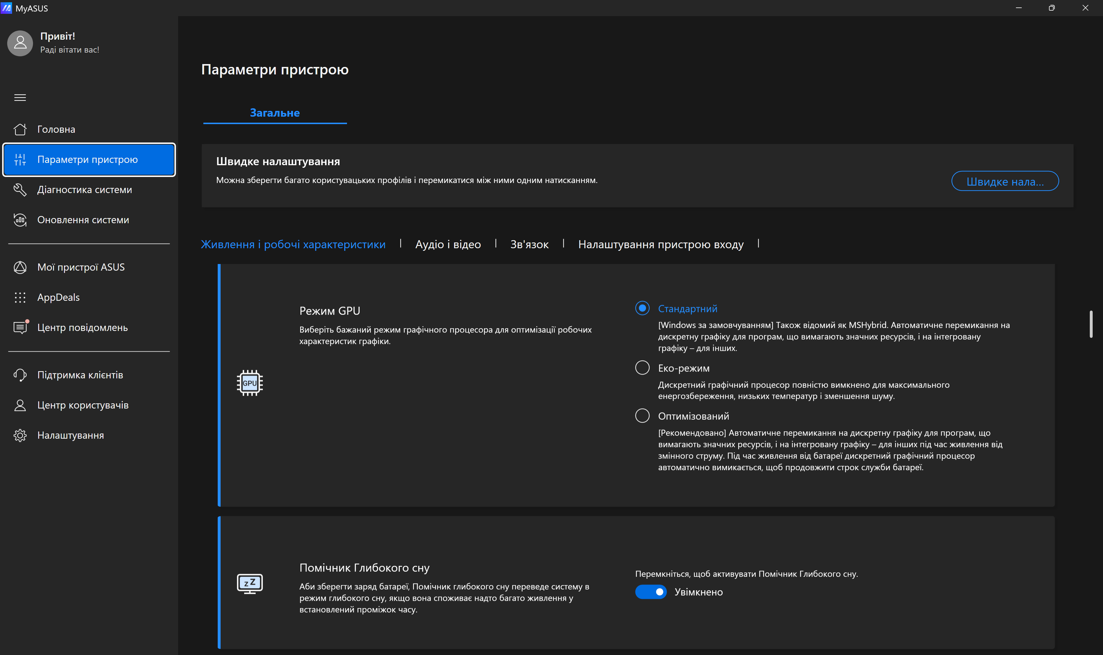The width and height of the screenshot is (1103, 655).
Task: Select the Еко-режим radio button
Action: pyautogui.click(x=642, y=368)
